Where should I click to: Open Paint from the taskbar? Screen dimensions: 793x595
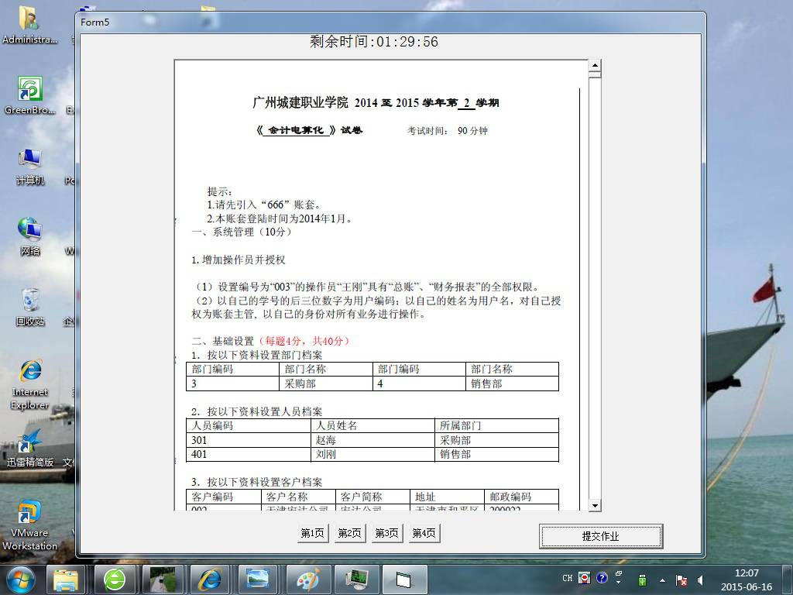click(308, 579)
